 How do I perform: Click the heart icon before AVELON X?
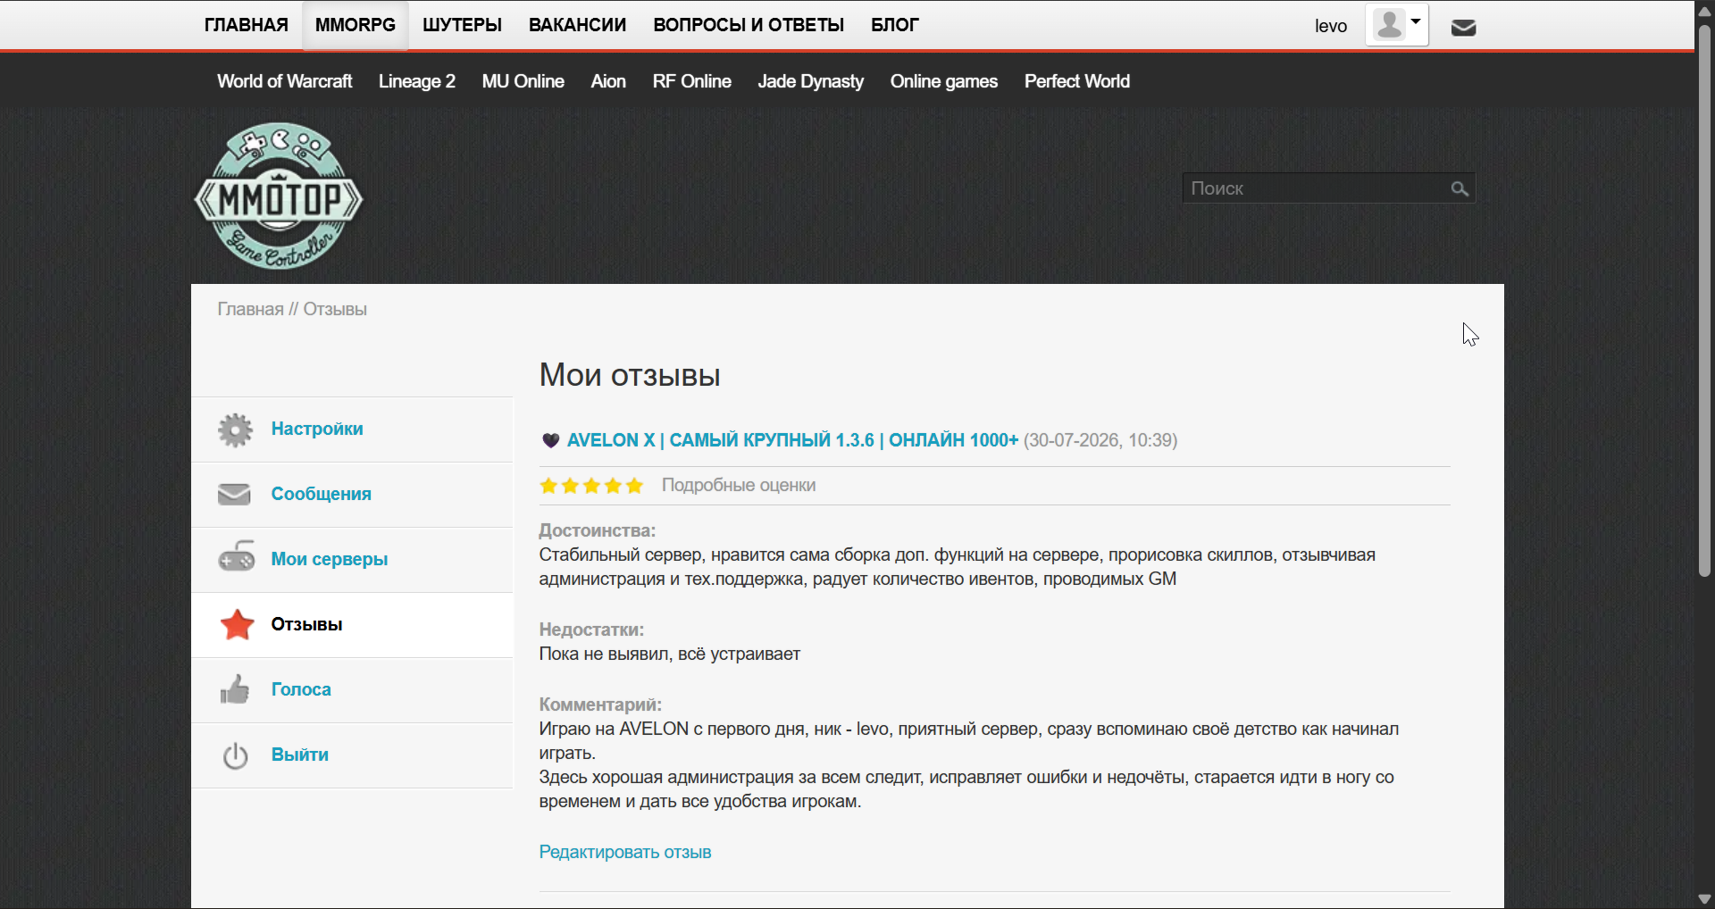point(550,440)
